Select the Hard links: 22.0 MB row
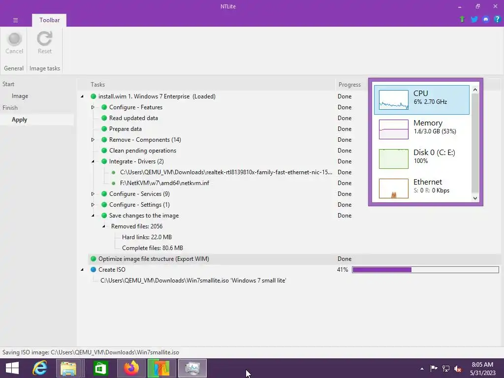504x378 pixels. (x=147, y=237)
